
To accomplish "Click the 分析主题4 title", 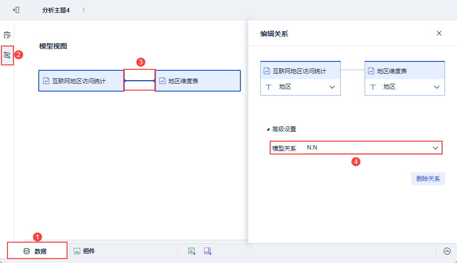I will click(56, 10).
